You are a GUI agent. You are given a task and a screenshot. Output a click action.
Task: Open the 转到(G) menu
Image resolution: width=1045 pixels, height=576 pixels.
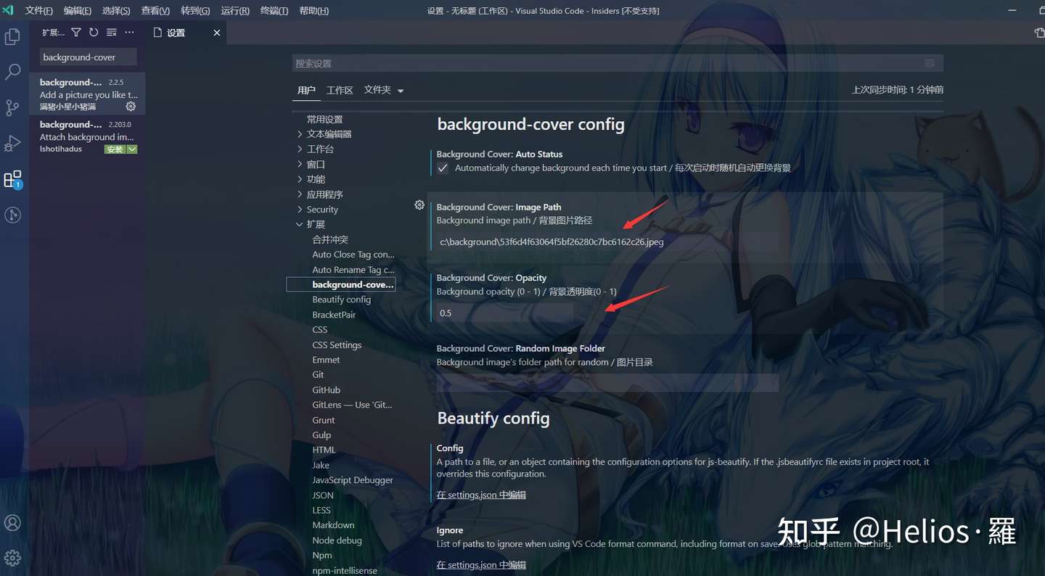pyautogui.click(x=195, y=11)
